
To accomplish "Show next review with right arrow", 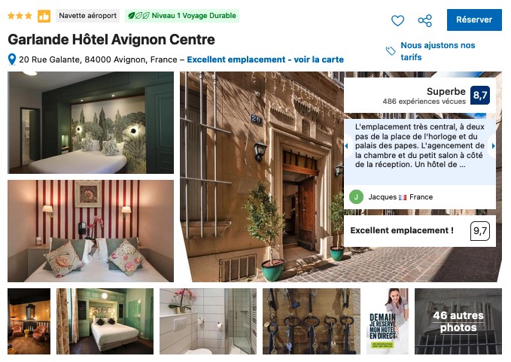I will tap(494, 146).
